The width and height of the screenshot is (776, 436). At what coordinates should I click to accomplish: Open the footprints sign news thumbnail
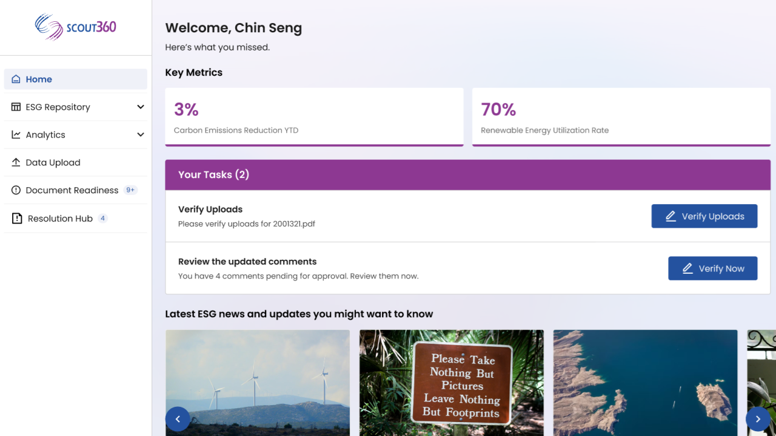pos(452,383)
